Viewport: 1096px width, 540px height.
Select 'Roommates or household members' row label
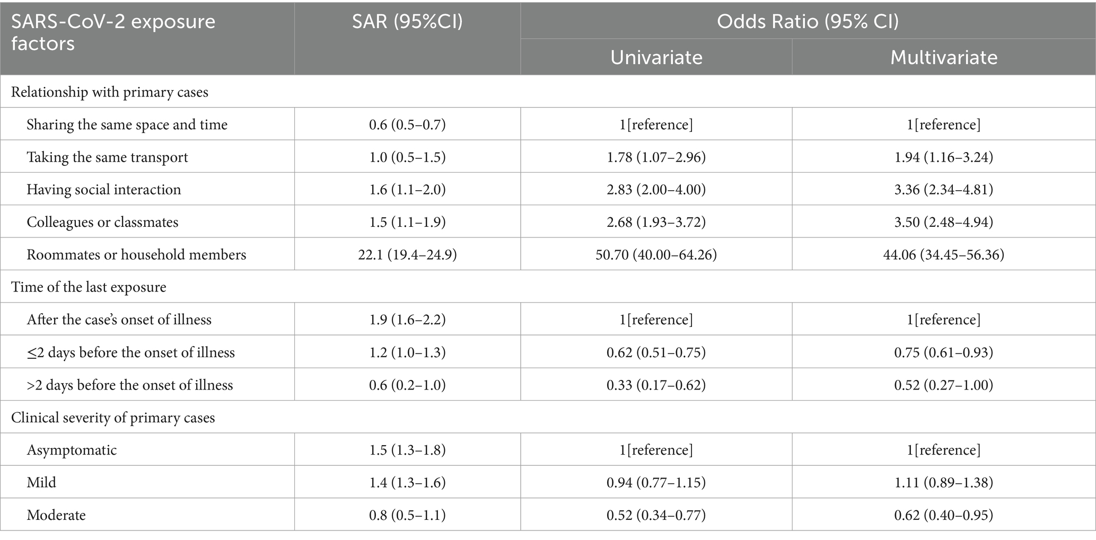point(136,254)
